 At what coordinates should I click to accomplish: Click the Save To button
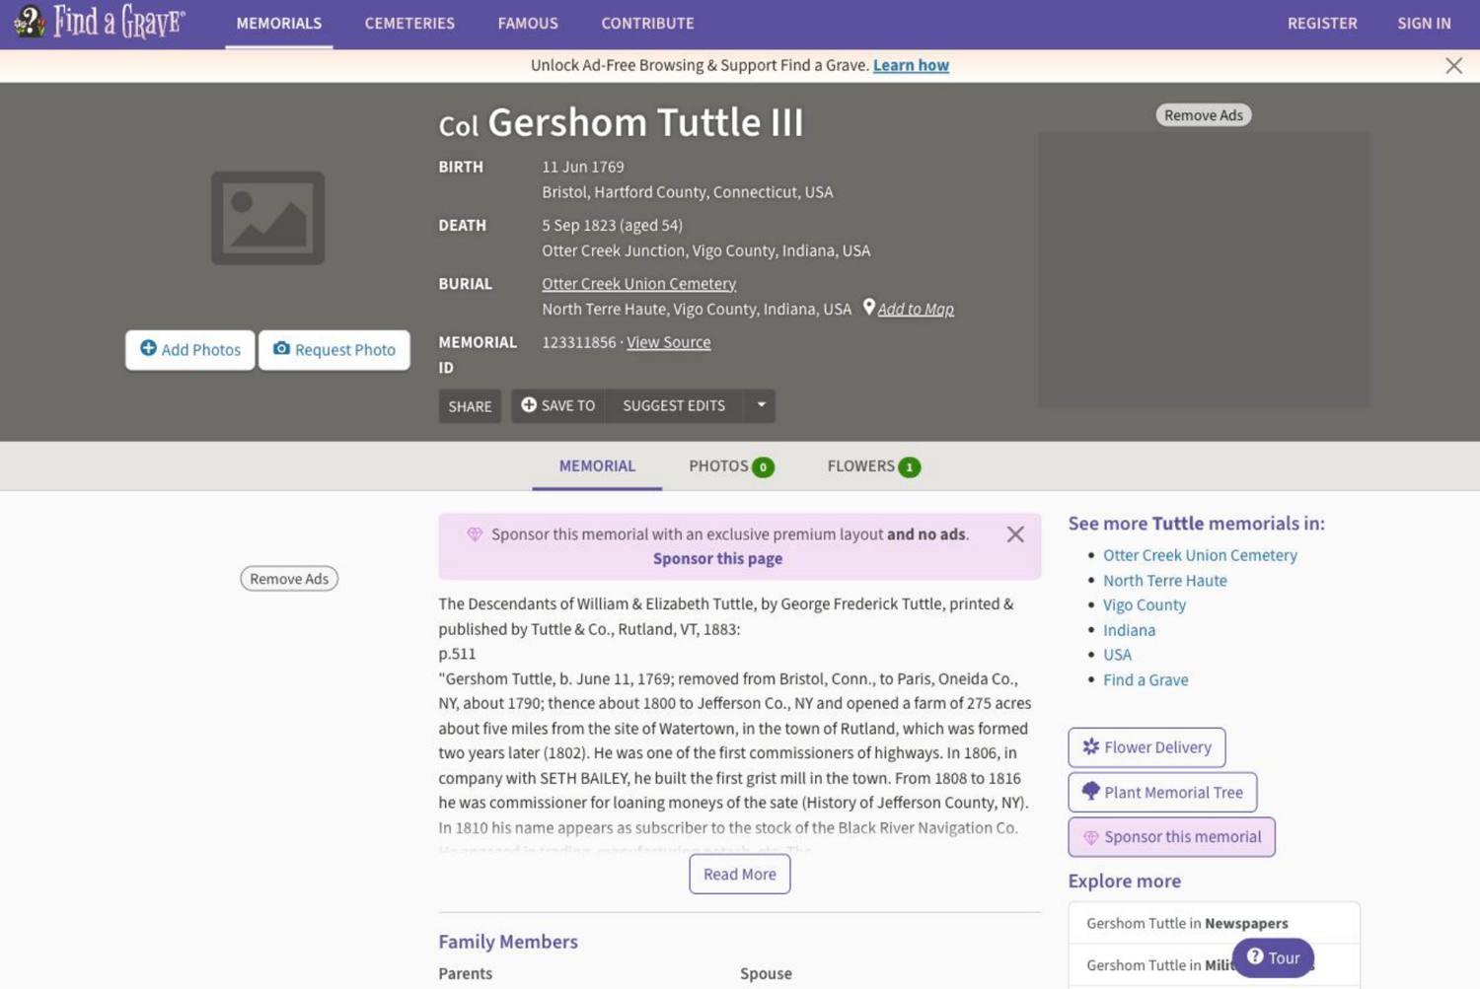click(x=558, y=405)
